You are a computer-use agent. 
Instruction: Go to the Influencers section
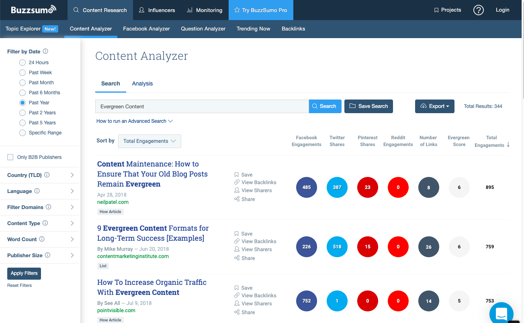pyautogui.click(x=157, y=10)
